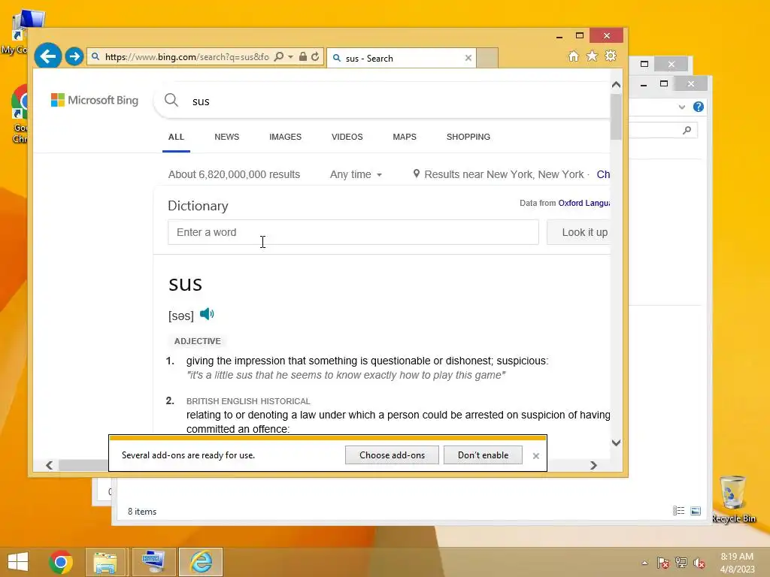Click the 'About 6,820,000,000 results' text
Viewport: 770px width, 577px height.
(x=234, y=174)
